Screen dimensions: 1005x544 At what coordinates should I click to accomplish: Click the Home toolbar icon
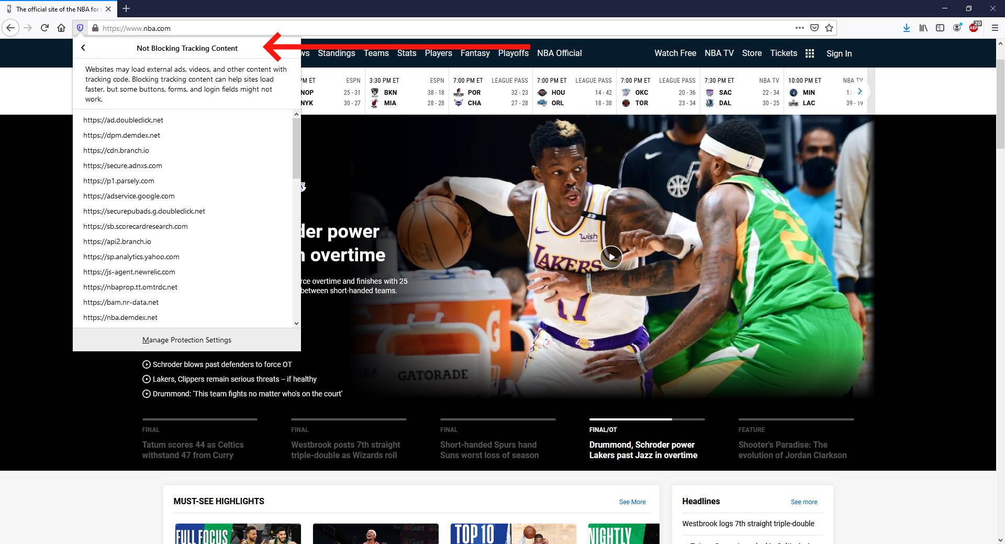click(61, 28)
